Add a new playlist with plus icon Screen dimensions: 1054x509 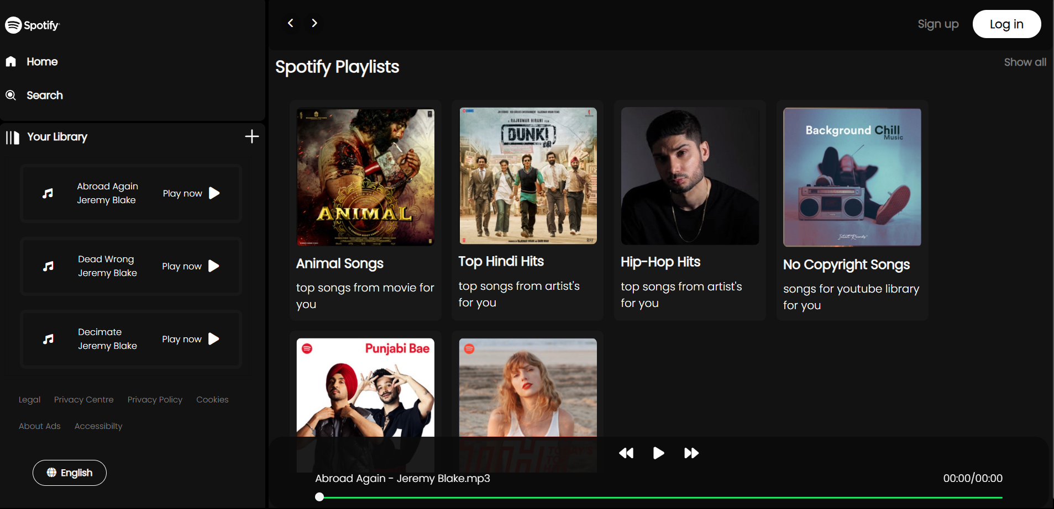coord(252,136)
